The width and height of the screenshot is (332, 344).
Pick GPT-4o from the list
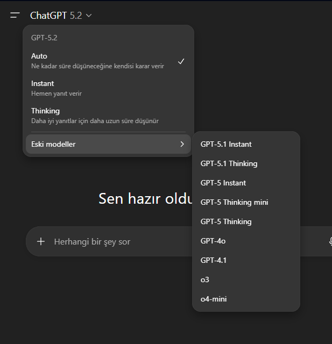coord(246,241)
